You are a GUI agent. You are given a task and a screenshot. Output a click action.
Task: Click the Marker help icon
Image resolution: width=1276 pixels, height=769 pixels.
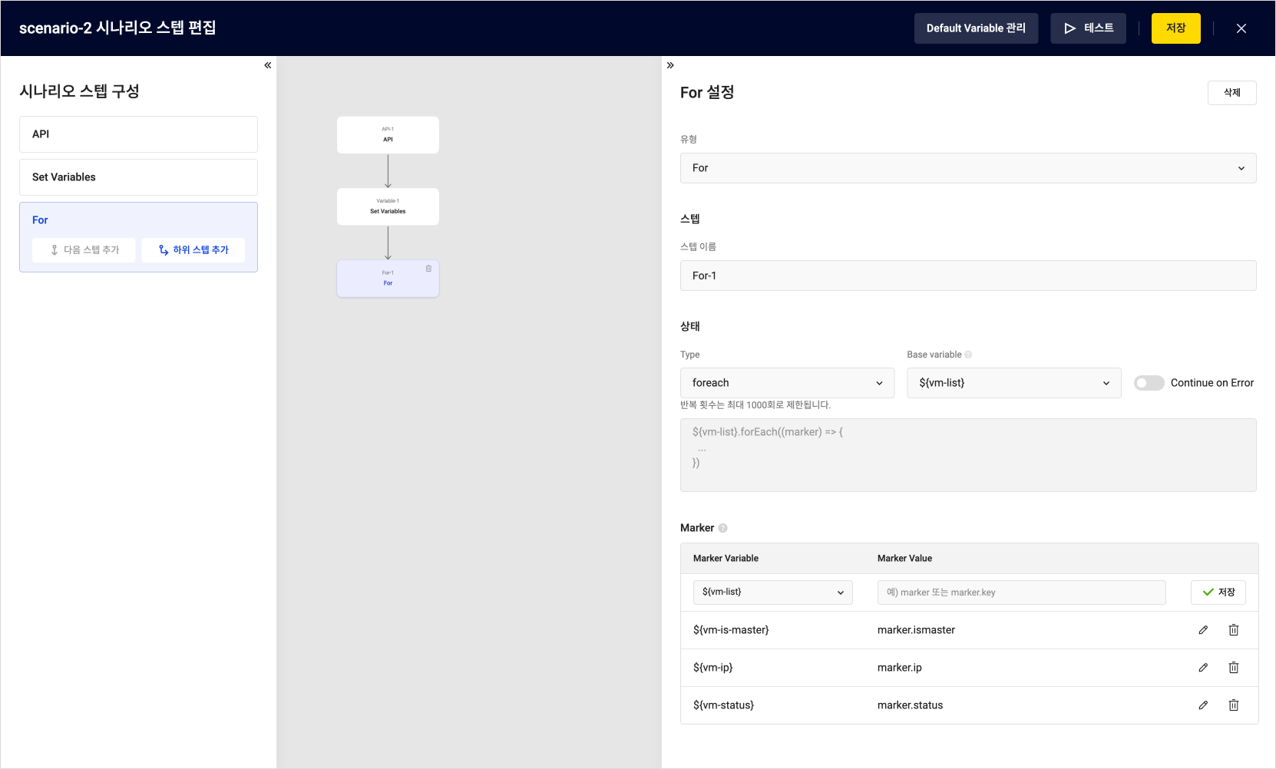pos(723,528)
